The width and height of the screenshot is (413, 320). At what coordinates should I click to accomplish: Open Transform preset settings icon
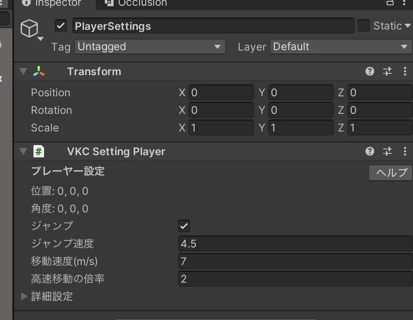[x=387, y=72]
